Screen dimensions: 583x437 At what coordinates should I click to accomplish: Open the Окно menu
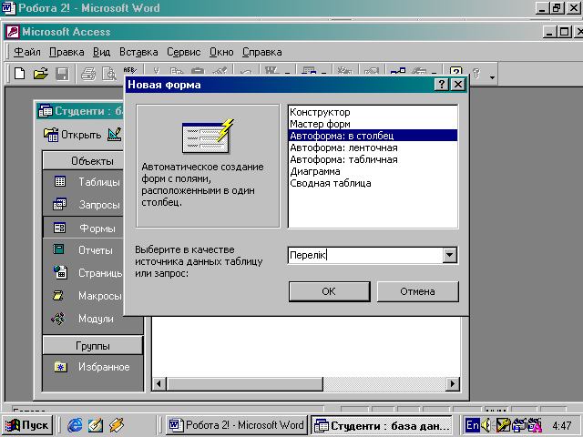[x=221, y=52]
